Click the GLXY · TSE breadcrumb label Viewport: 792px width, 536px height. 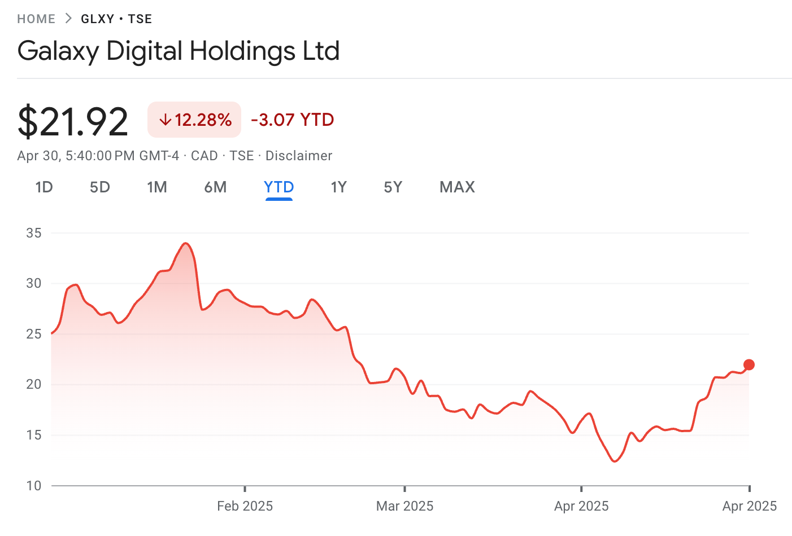point(116,19)
